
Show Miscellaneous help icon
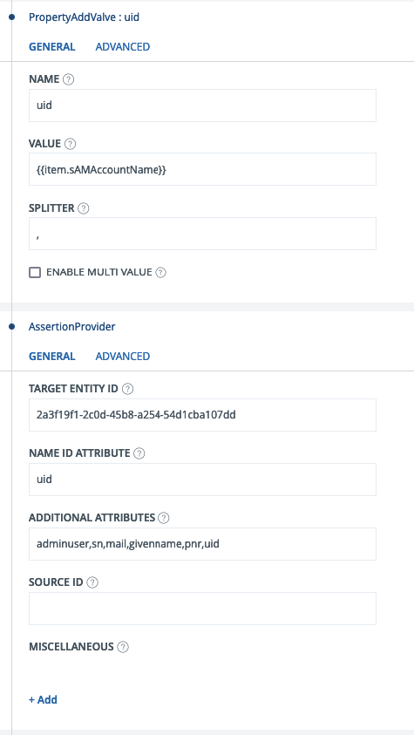123,647
